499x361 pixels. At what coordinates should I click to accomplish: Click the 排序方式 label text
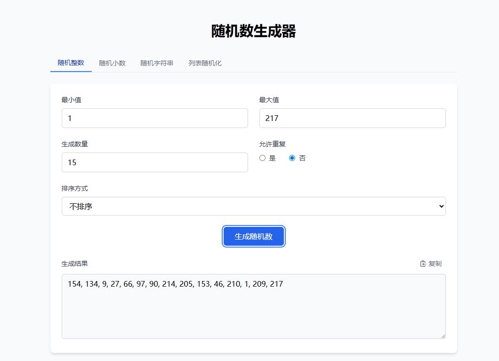click(x=74, y=188)
